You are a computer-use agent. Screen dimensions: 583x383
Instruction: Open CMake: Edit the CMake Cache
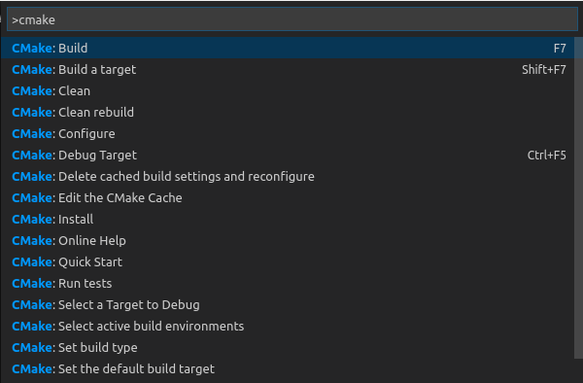point(288,198)
